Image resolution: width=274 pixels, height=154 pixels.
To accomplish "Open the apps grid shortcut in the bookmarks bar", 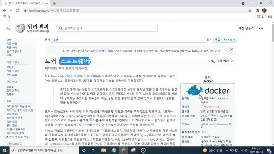I will tap(4, 17).
